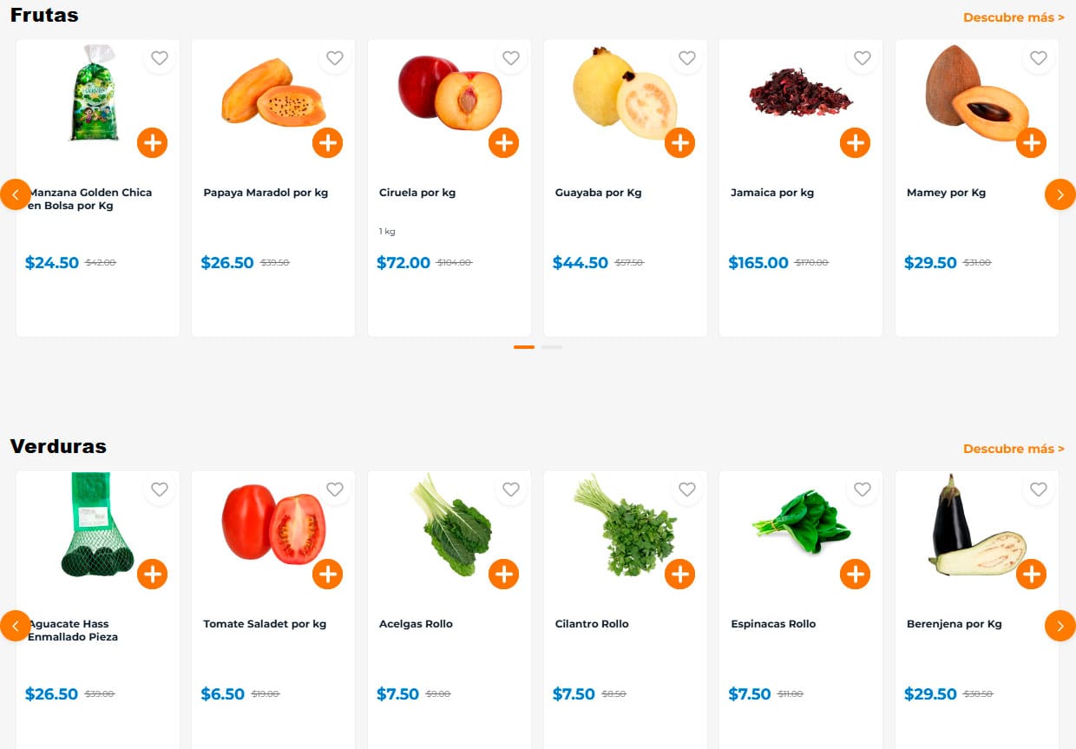Add Jamaica por kg to cart
Image resolution: width=1076 pixels, height=749 pixels.
tap(855, 142)
